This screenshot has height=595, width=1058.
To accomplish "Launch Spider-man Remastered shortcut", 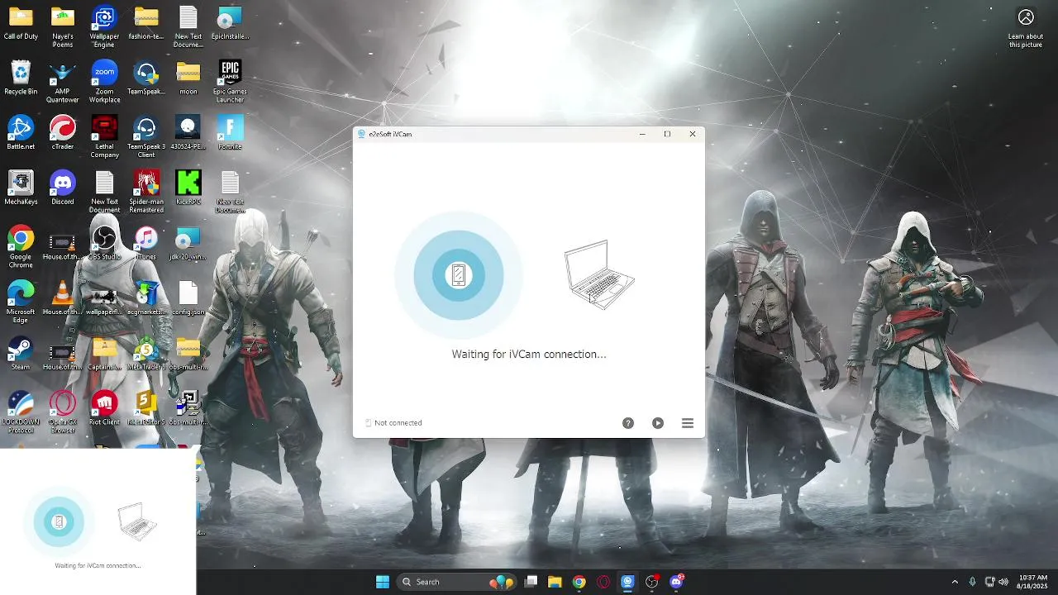I will [x=146, y=192].
